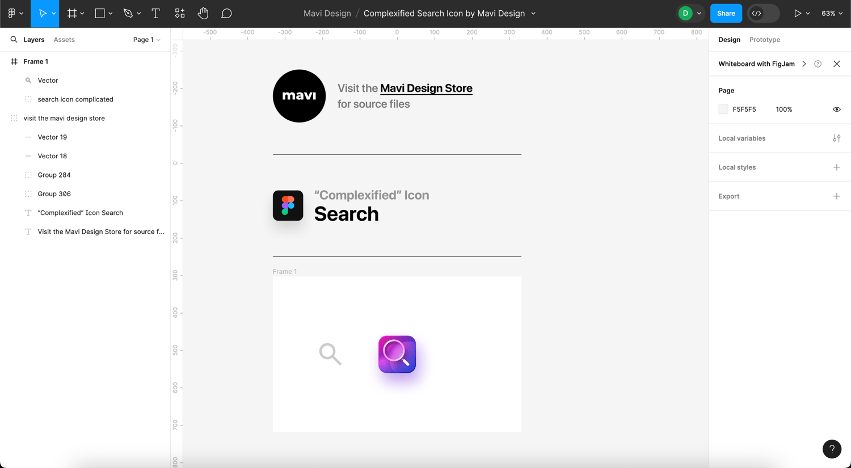Select the Text tool

coord(155,13)
